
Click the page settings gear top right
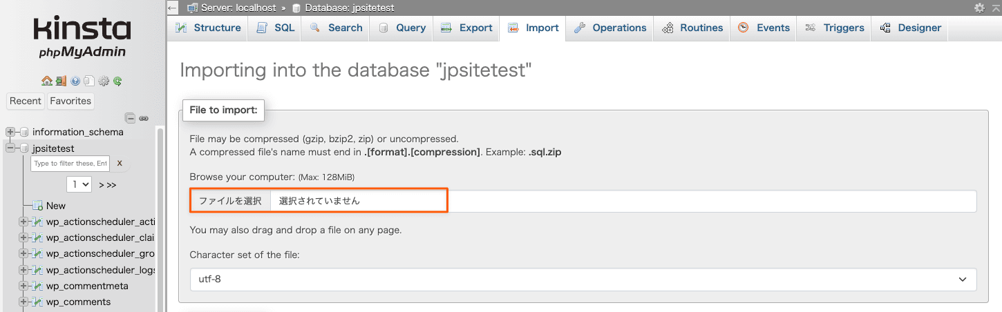[x=979, y=8]
